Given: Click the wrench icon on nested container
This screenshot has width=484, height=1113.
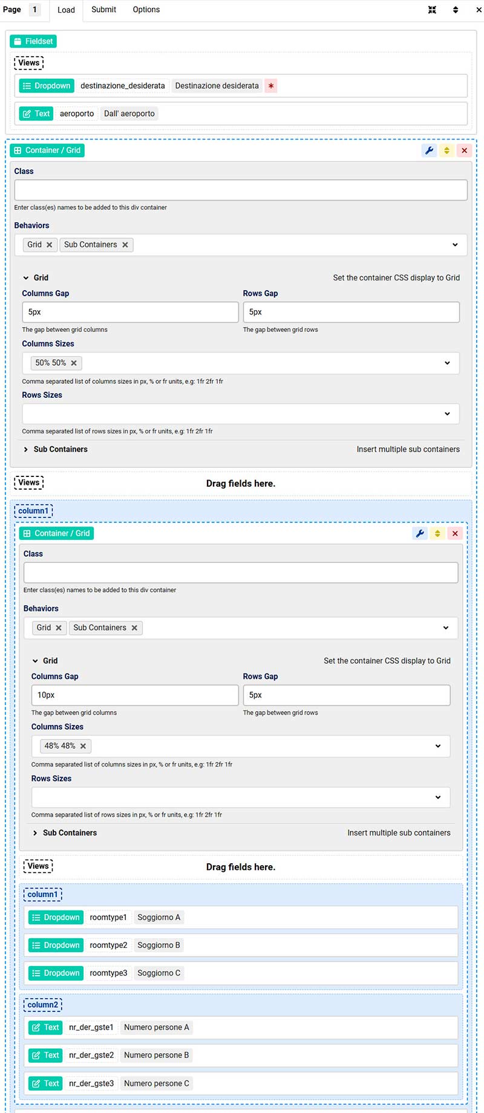Looking at the screenshot, I should 420,533.
